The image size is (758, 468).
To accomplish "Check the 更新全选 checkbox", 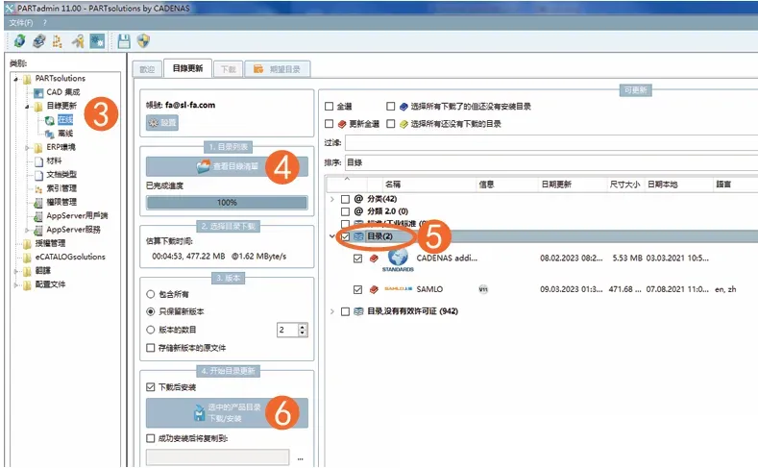I will pos(330,124).
